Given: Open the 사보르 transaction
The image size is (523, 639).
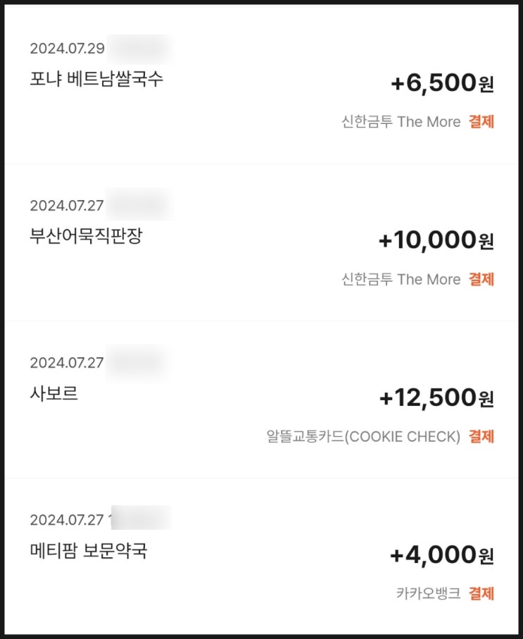Looking at the screenshot, I should [x=53, y=393].
